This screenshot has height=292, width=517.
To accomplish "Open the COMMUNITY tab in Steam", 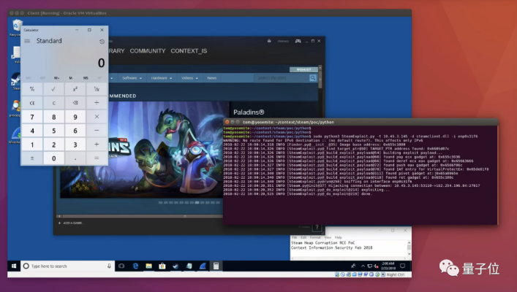I will pos(148,51).
